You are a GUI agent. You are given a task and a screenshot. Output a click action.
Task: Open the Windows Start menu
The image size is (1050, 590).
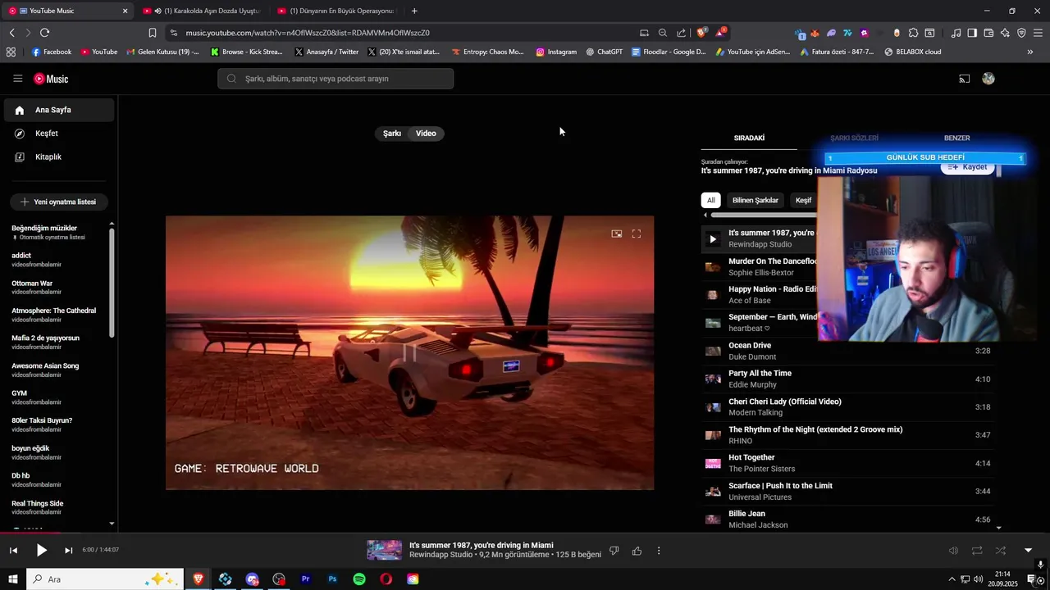pos(13,579)
